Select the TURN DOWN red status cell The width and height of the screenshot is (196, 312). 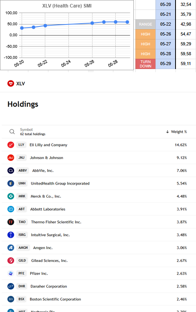point(146,64)
